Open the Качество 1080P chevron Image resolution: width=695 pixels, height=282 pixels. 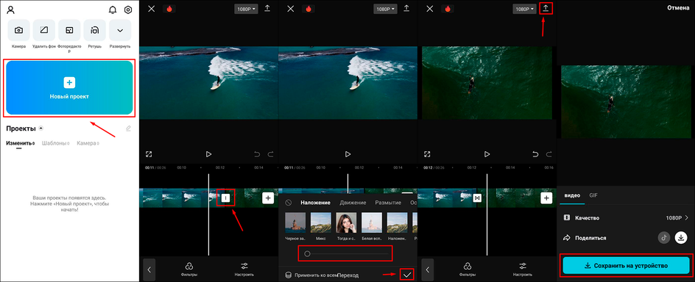click(687, 218)
